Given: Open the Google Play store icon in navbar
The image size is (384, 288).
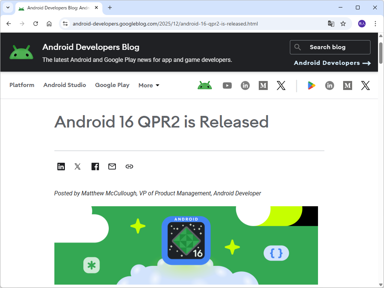Looking at the screenshot, I should click(311, 85).
